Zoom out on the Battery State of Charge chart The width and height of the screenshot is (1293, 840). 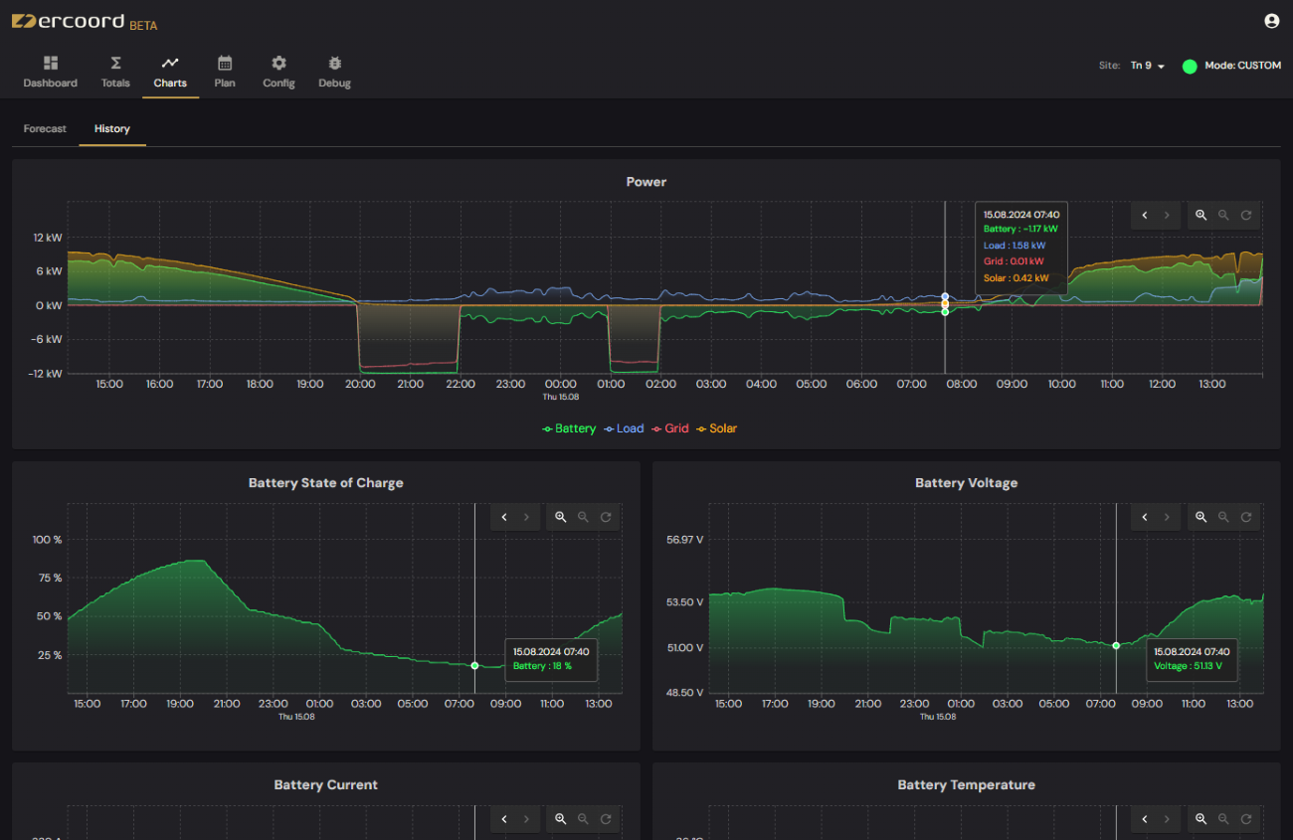pos(583,516)
